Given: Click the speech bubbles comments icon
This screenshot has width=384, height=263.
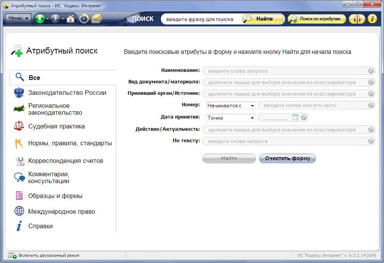Looking at the screenshot, I should [x=19, y=177].
